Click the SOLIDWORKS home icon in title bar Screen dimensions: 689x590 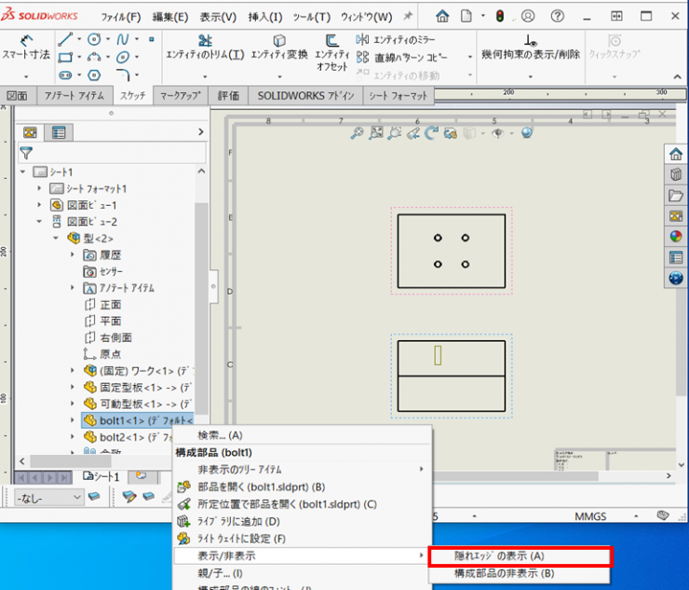[x=442, y=16]
